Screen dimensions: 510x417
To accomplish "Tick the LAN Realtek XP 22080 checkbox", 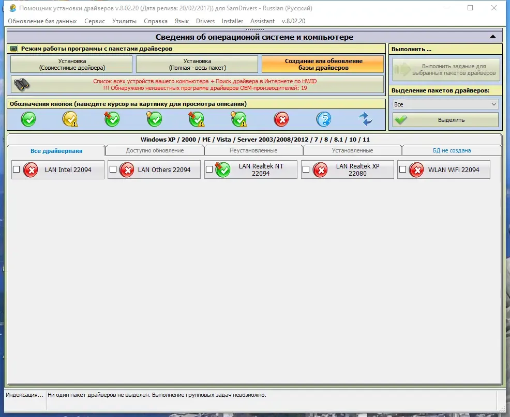I will coord(306,169).
